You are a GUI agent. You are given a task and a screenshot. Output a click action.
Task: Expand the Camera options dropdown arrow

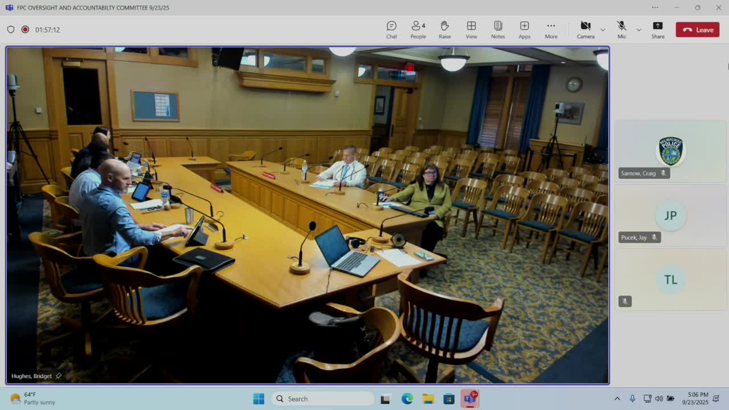[603, 30]
